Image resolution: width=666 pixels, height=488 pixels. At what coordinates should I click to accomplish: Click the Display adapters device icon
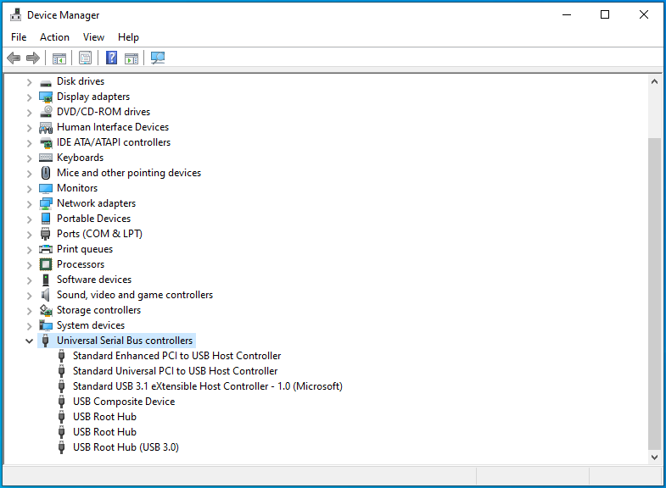[46, 97]
